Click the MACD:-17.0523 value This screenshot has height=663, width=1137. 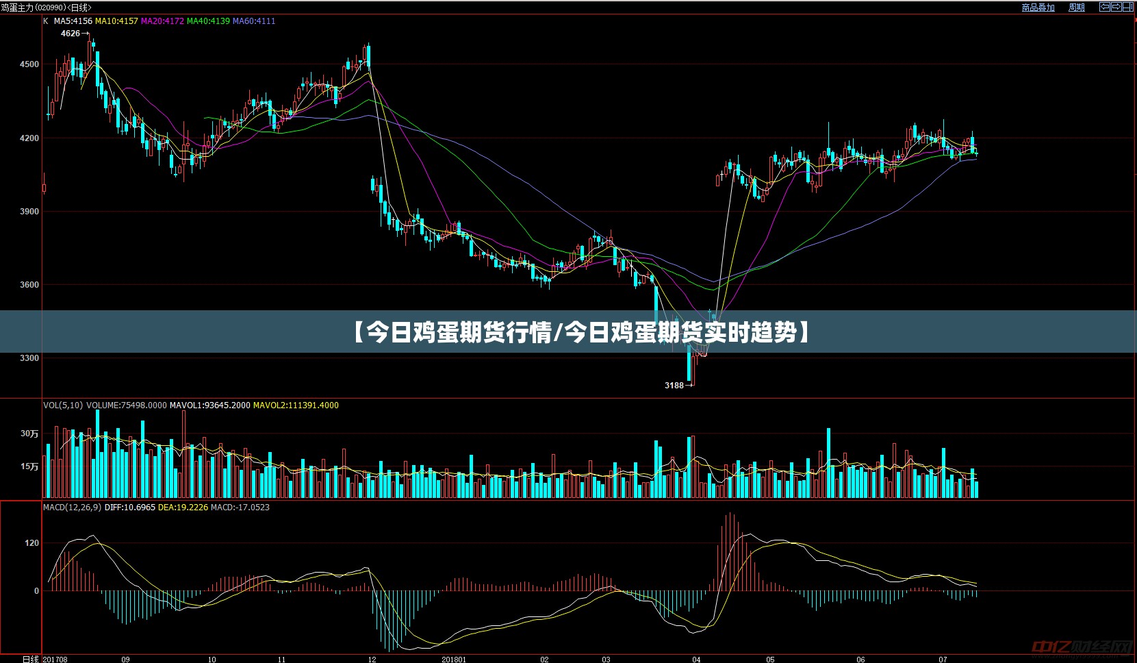coord(240,508)
